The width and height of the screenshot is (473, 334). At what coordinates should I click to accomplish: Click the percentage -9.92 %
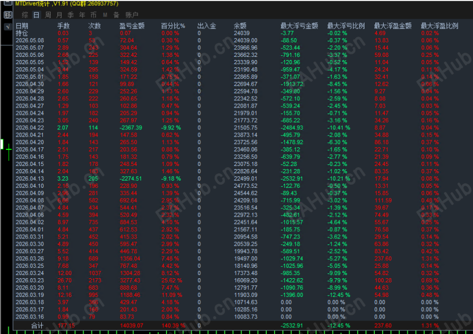(171, 128)
